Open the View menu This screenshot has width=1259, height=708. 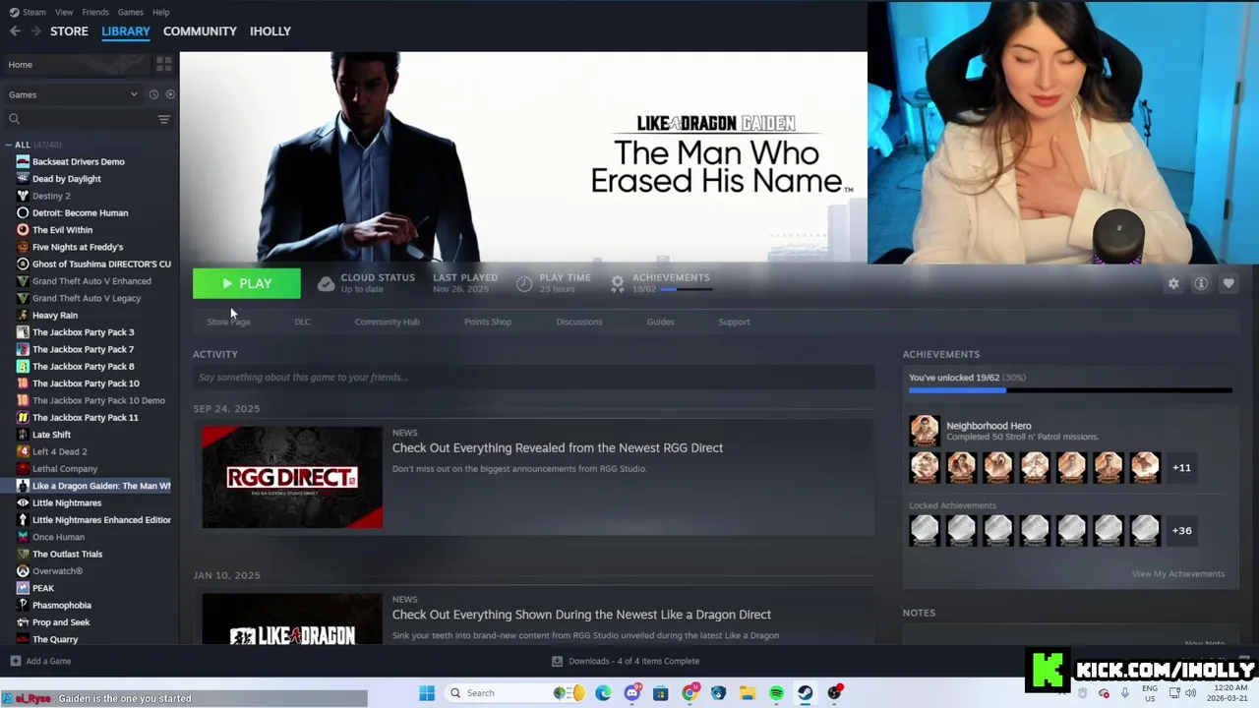[x=64, y=12]
